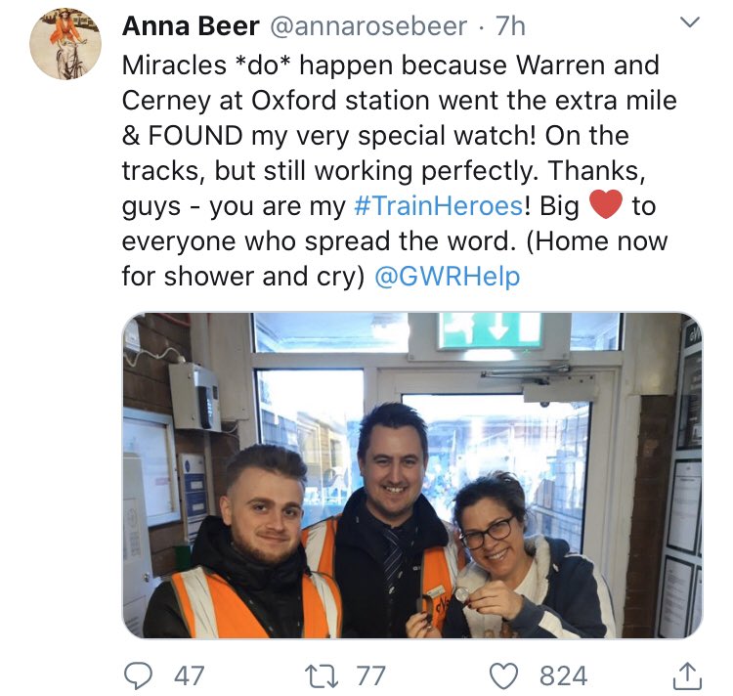Select the tweet text starting with Miracles

tap(400, 171)
